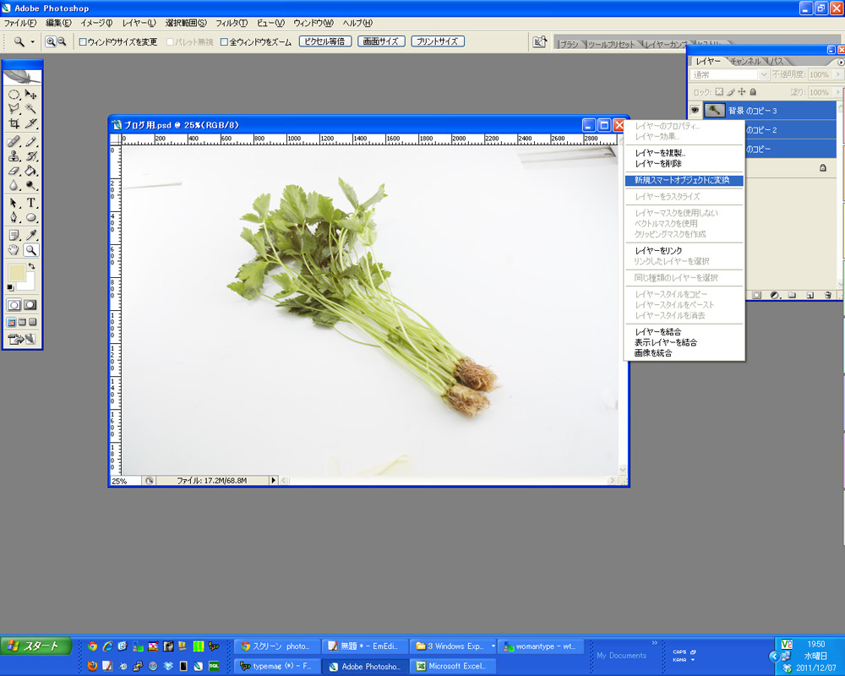The width and height of the screenshot is (845, 676).
Task: Select the Slice tool
Action: pos(30,123)
